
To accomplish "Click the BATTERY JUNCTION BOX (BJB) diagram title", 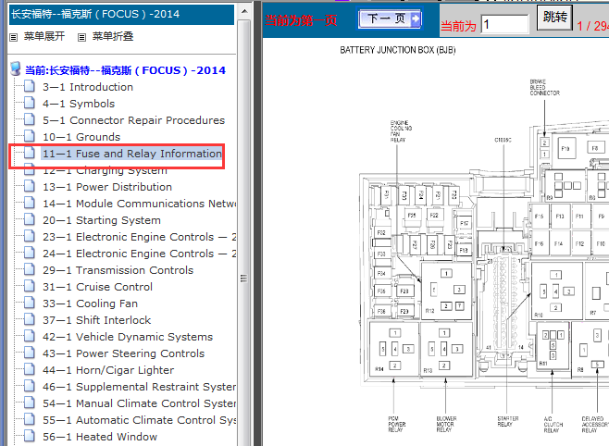I will [x=397, y=50].
